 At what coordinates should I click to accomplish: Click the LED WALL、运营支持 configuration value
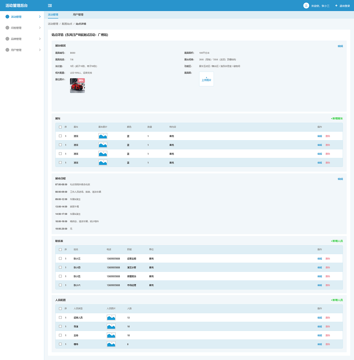(x=81, y=73)
